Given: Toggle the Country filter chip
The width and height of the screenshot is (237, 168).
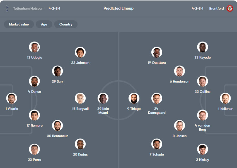Looking at the screenshot, I should 66,24.
